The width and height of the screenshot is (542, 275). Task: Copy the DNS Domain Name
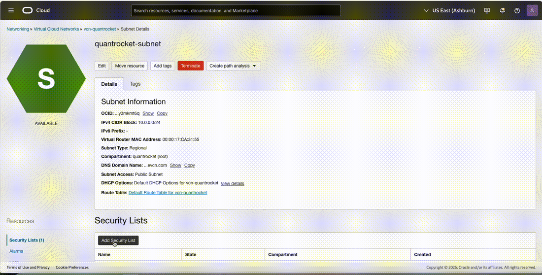pyautogui.click(x=189, y=166)
